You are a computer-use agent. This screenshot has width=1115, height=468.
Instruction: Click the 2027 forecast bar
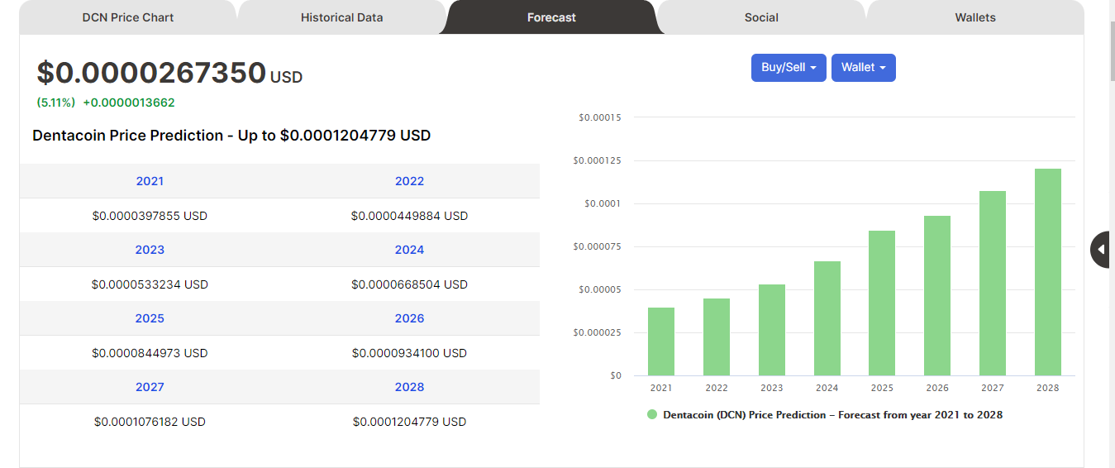click(993, 284)
